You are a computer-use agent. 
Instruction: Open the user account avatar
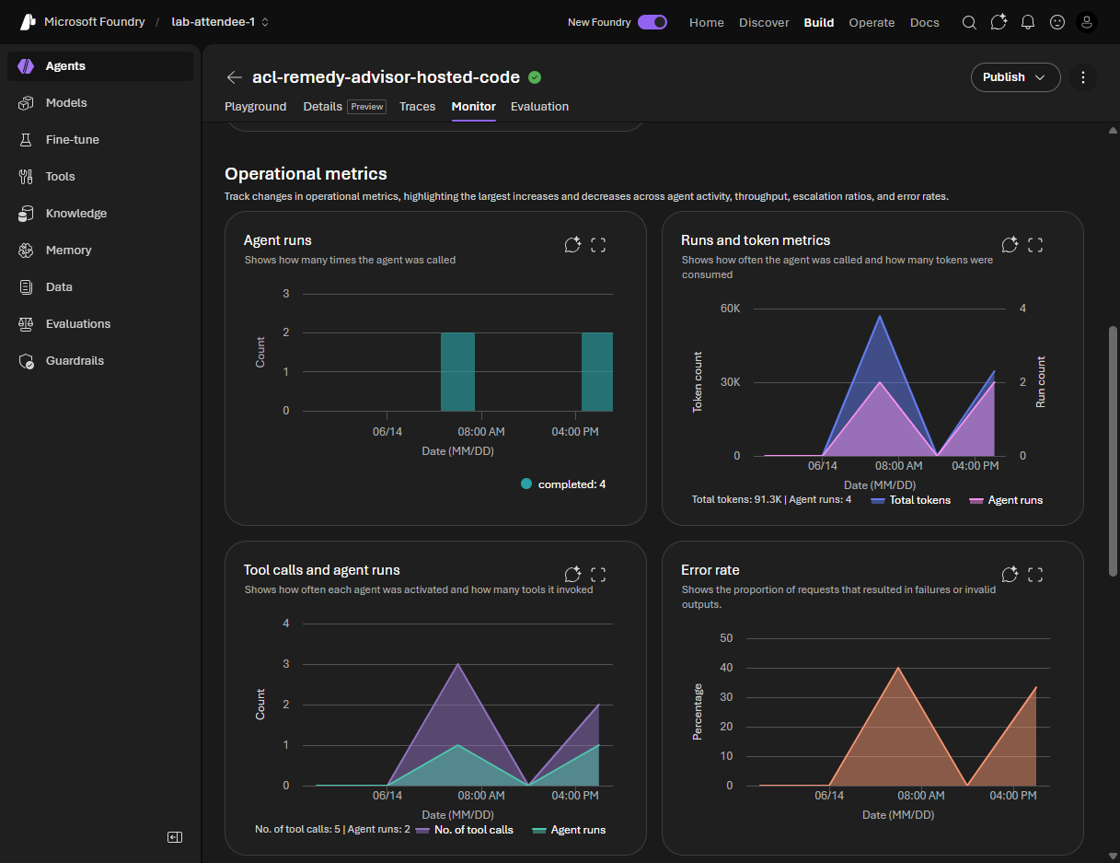pyautogui.click(x=1087, y=22)
